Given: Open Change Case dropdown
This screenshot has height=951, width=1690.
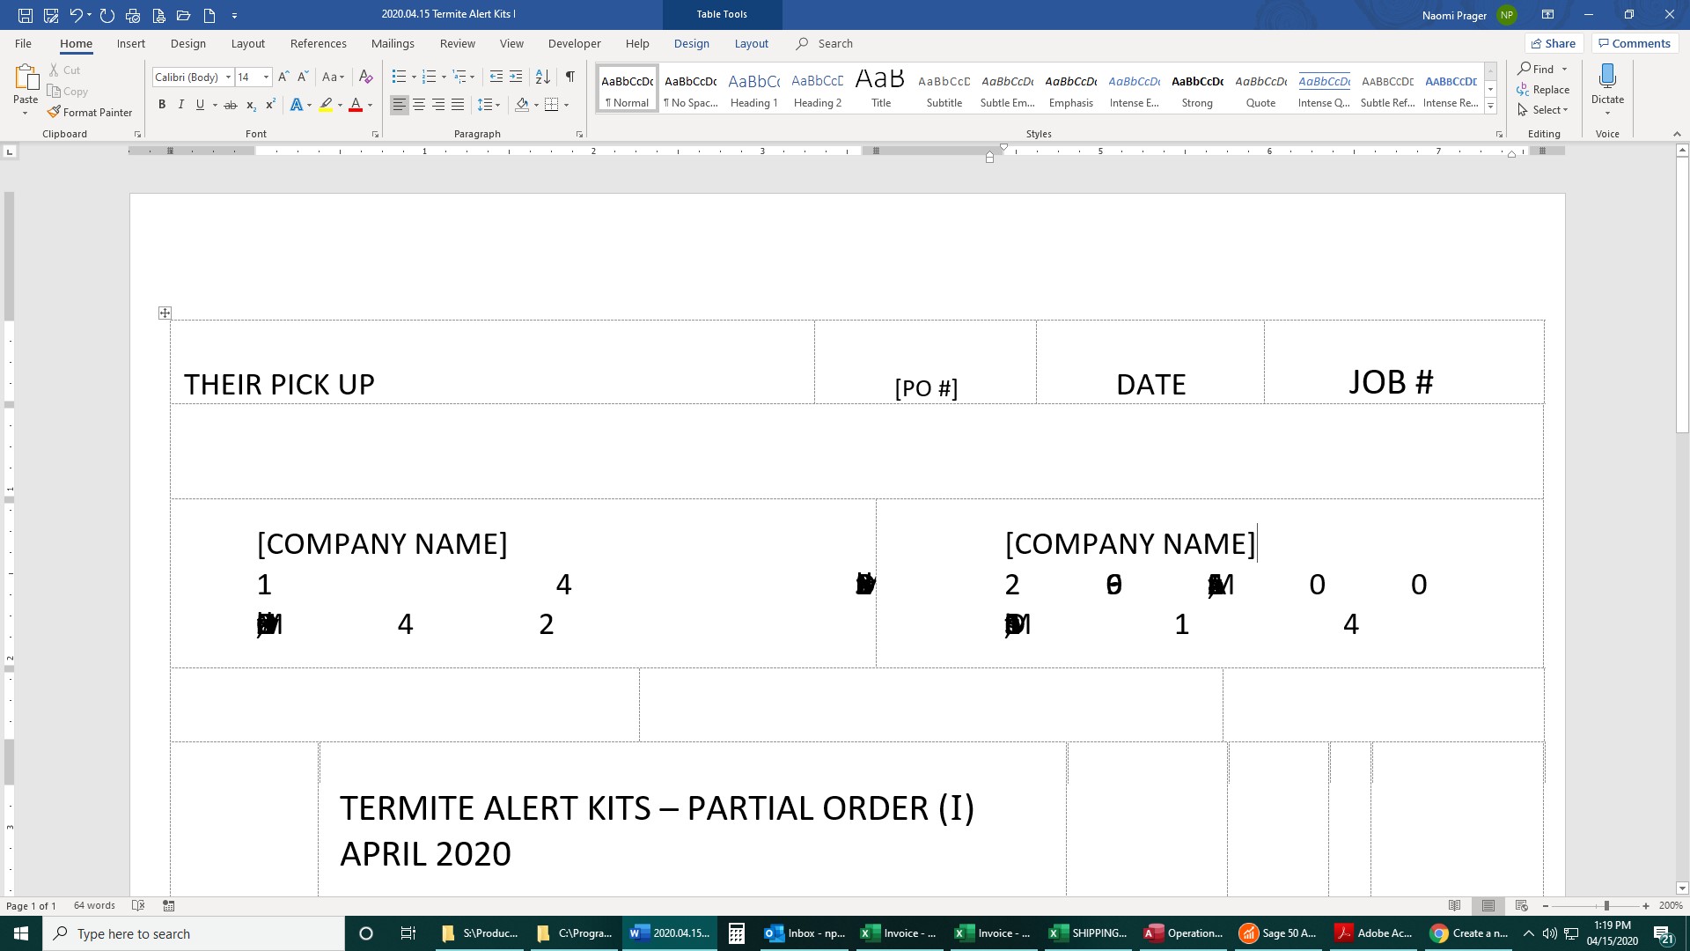Looking at the screenshot, I should point(334,77).
